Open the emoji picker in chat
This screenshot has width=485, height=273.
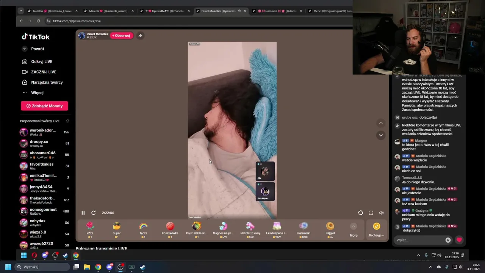448,240
